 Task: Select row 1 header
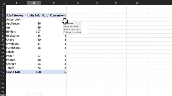pyautogui.click(x=3, y=7)
